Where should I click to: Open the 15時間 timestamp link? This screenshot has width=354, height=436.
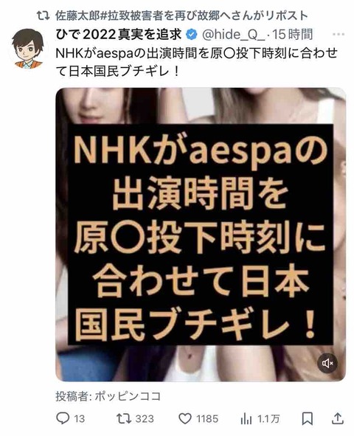[293, 35]
